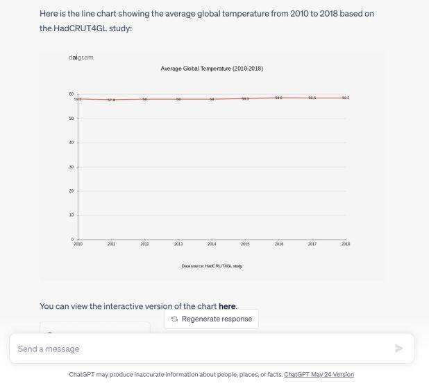Click the chart title Average Global Temperature

tap(212, 69)
